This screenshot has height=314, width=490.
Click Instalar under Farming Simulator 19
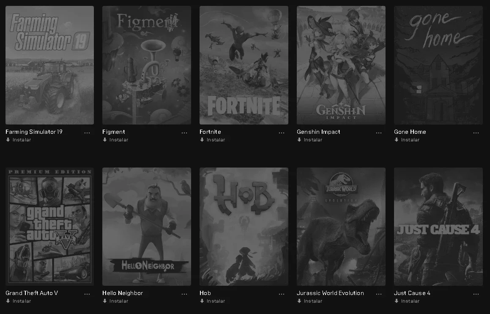click(19, 140)
